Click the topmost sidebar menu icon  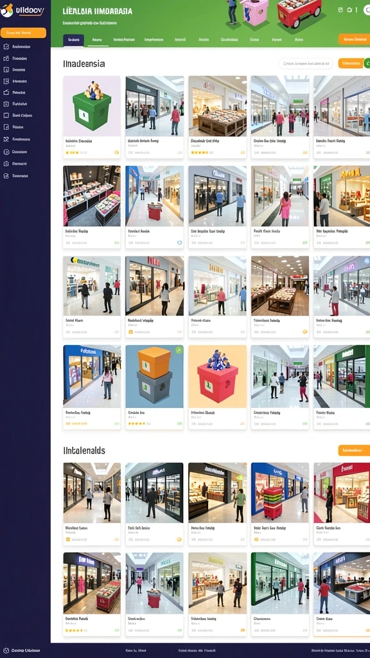tap(6, 46)
